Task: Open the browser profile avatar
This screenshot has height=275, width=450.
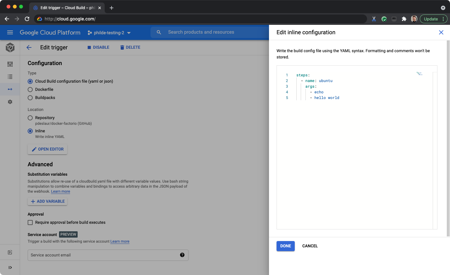Action: (x=414, y=19)
